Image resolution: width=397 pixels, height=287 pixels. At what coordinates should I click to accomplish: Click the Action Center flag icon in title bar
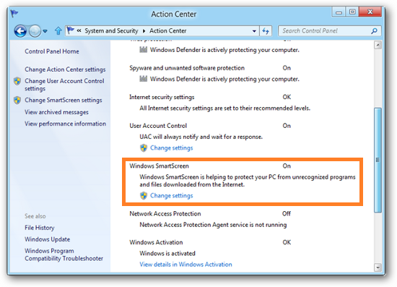pyautogui.click(x=14, y=14)
